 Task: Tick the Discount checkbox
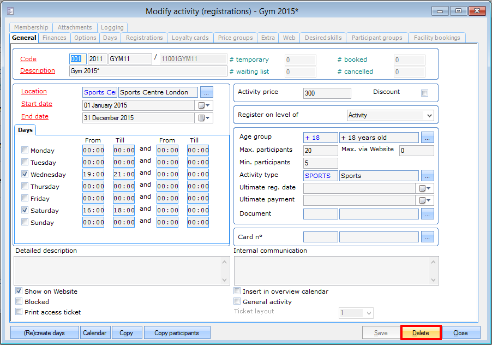(424, 93)
